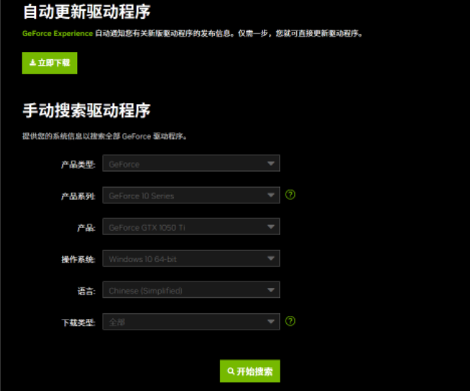The width and height of the screenshot is (470, 391).
Task: Open the GeForce product type combo box
Action: click(184, 164)
